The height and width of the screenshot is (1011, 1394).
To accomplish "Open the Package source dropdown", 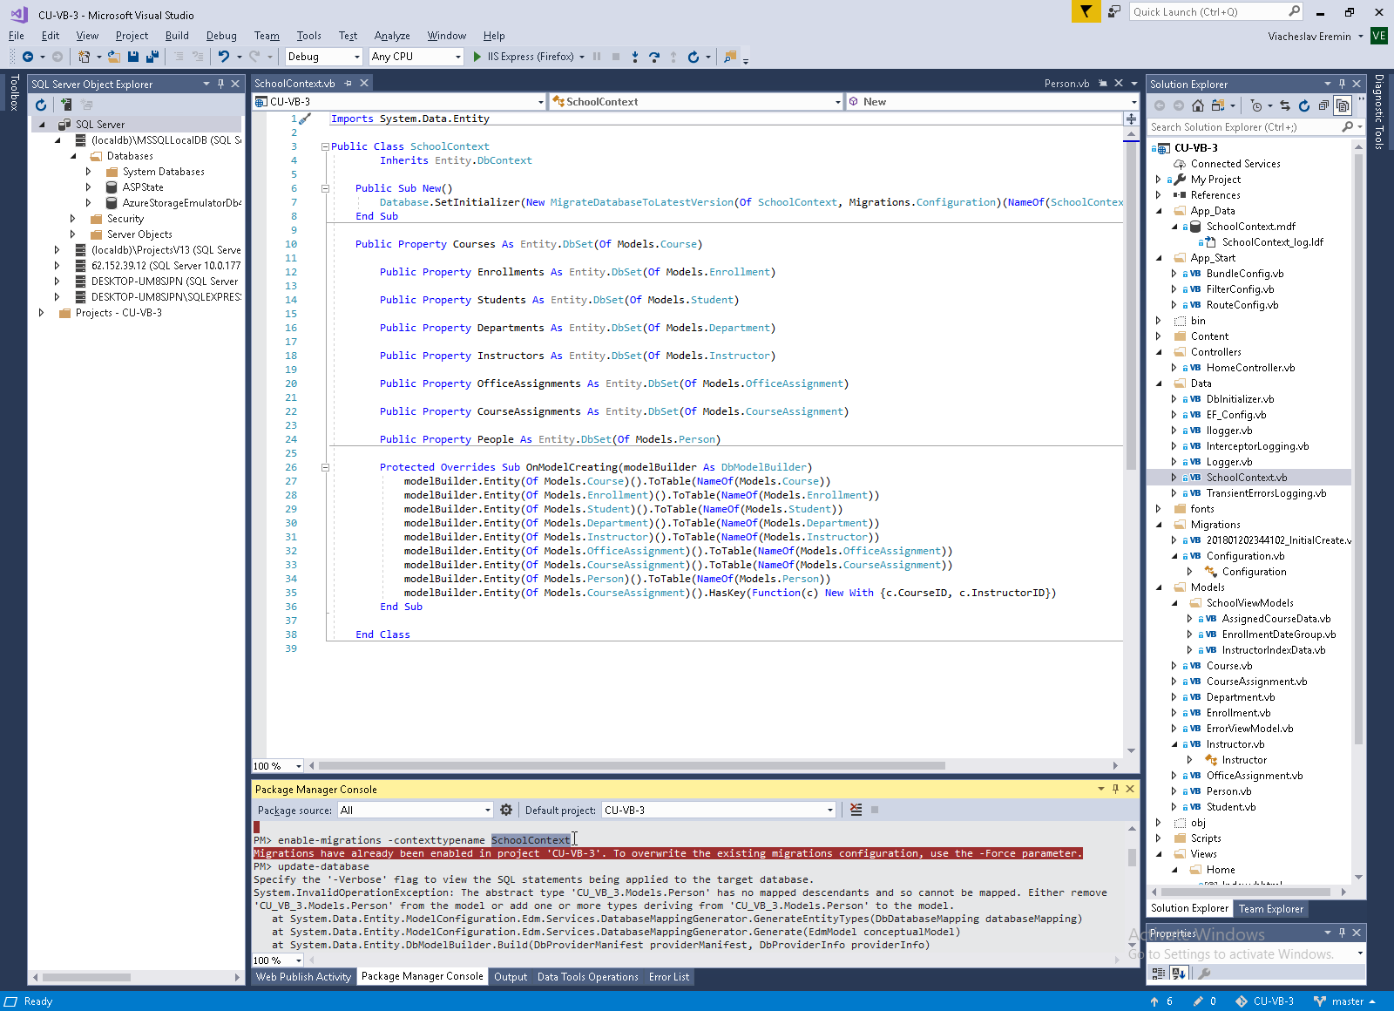I will click(487, 811).
